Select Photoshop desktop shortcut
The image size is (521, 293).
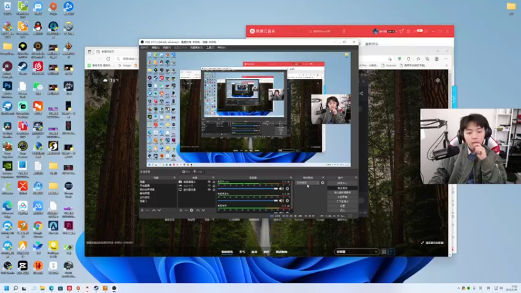point(7,89)
